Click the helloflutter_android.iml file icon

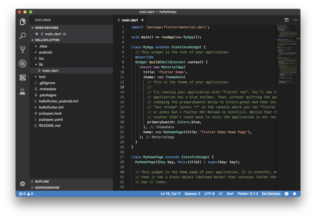pyautogui.click(x=36, y=101)
